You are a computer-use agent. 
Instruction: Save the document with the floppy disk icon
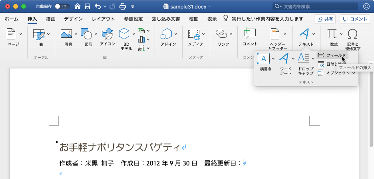tap(88, 6)
